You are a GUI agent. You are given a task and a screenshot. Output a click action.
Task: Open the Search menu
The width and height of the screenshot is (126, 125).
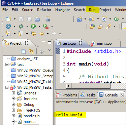click(x=80, y=10)
